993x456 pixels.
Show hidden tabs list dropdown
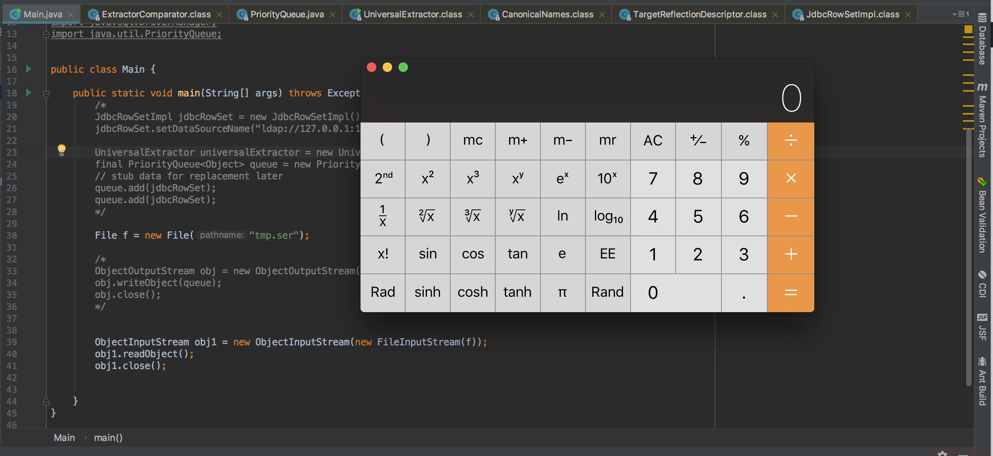pyautogui.click(x=961, y=14)
